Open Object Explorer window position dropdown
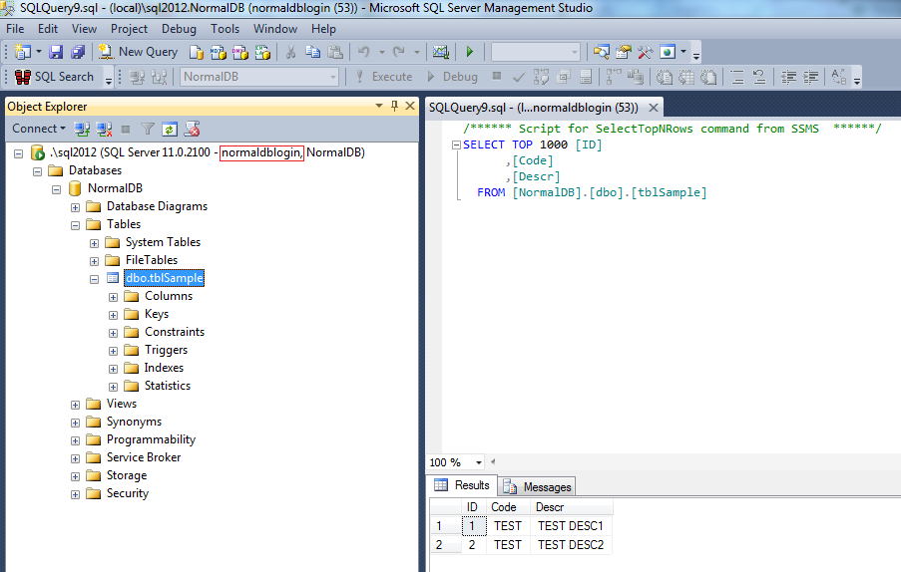Image resolution: width=901 pixels, height=572 pixels. [x=379, y=106]
